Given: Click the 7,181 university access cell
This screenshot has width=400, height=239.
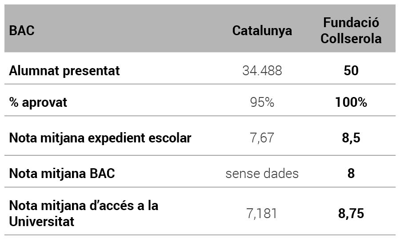Looking at the screenshot, I should (x=262, y=213).
